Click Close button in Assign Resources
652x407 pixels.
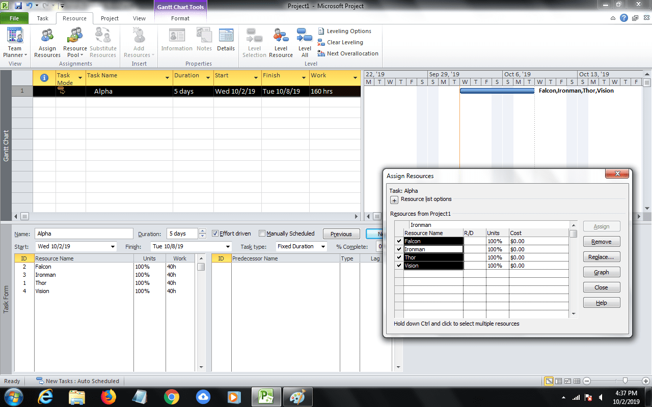tap(602, 287)
